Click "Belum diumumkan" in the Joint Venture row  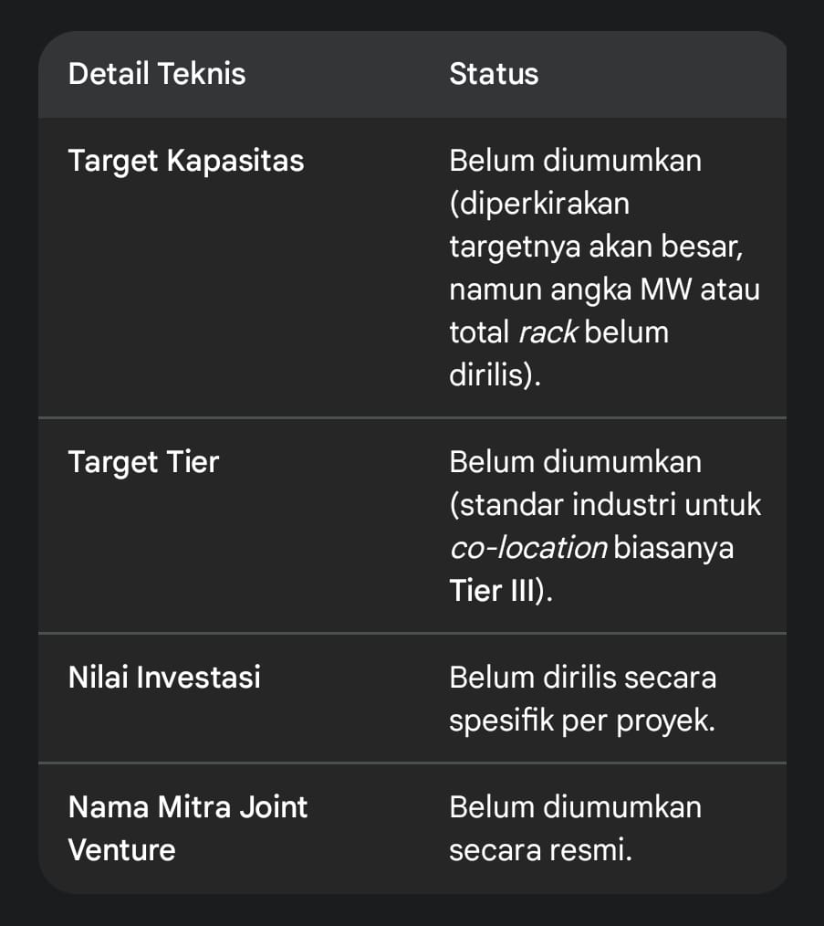(x=575, y=806)
